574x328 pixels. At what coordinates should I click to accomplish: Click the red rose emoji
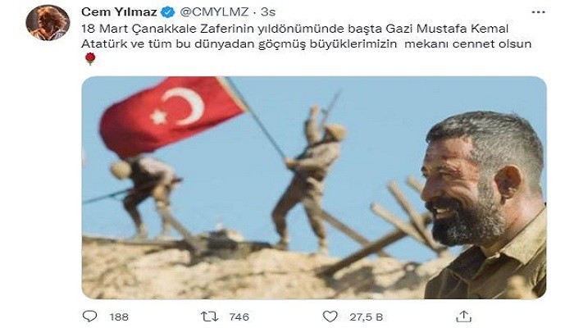(x=90, y=58)
